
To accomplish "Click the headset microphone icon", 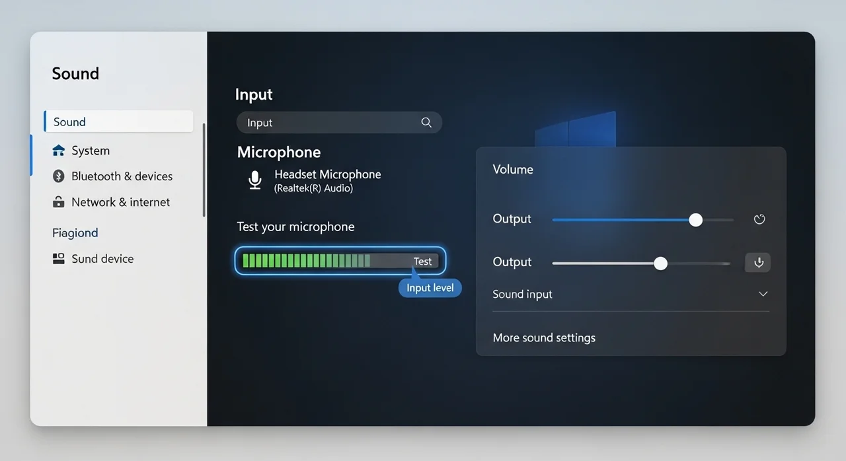I will pos(254,180).
